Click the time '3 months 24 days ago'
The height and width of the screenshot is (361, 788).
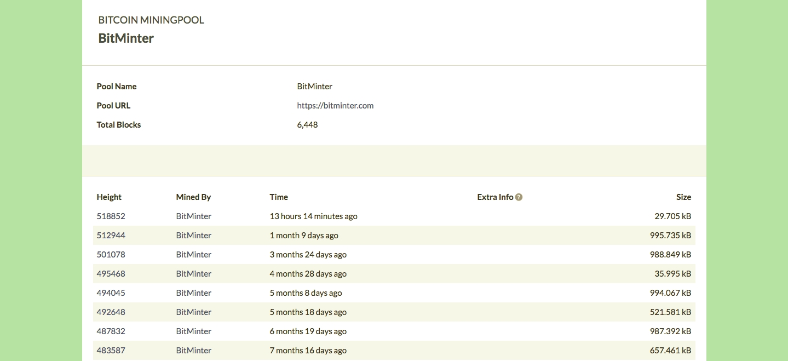point(308,255)
